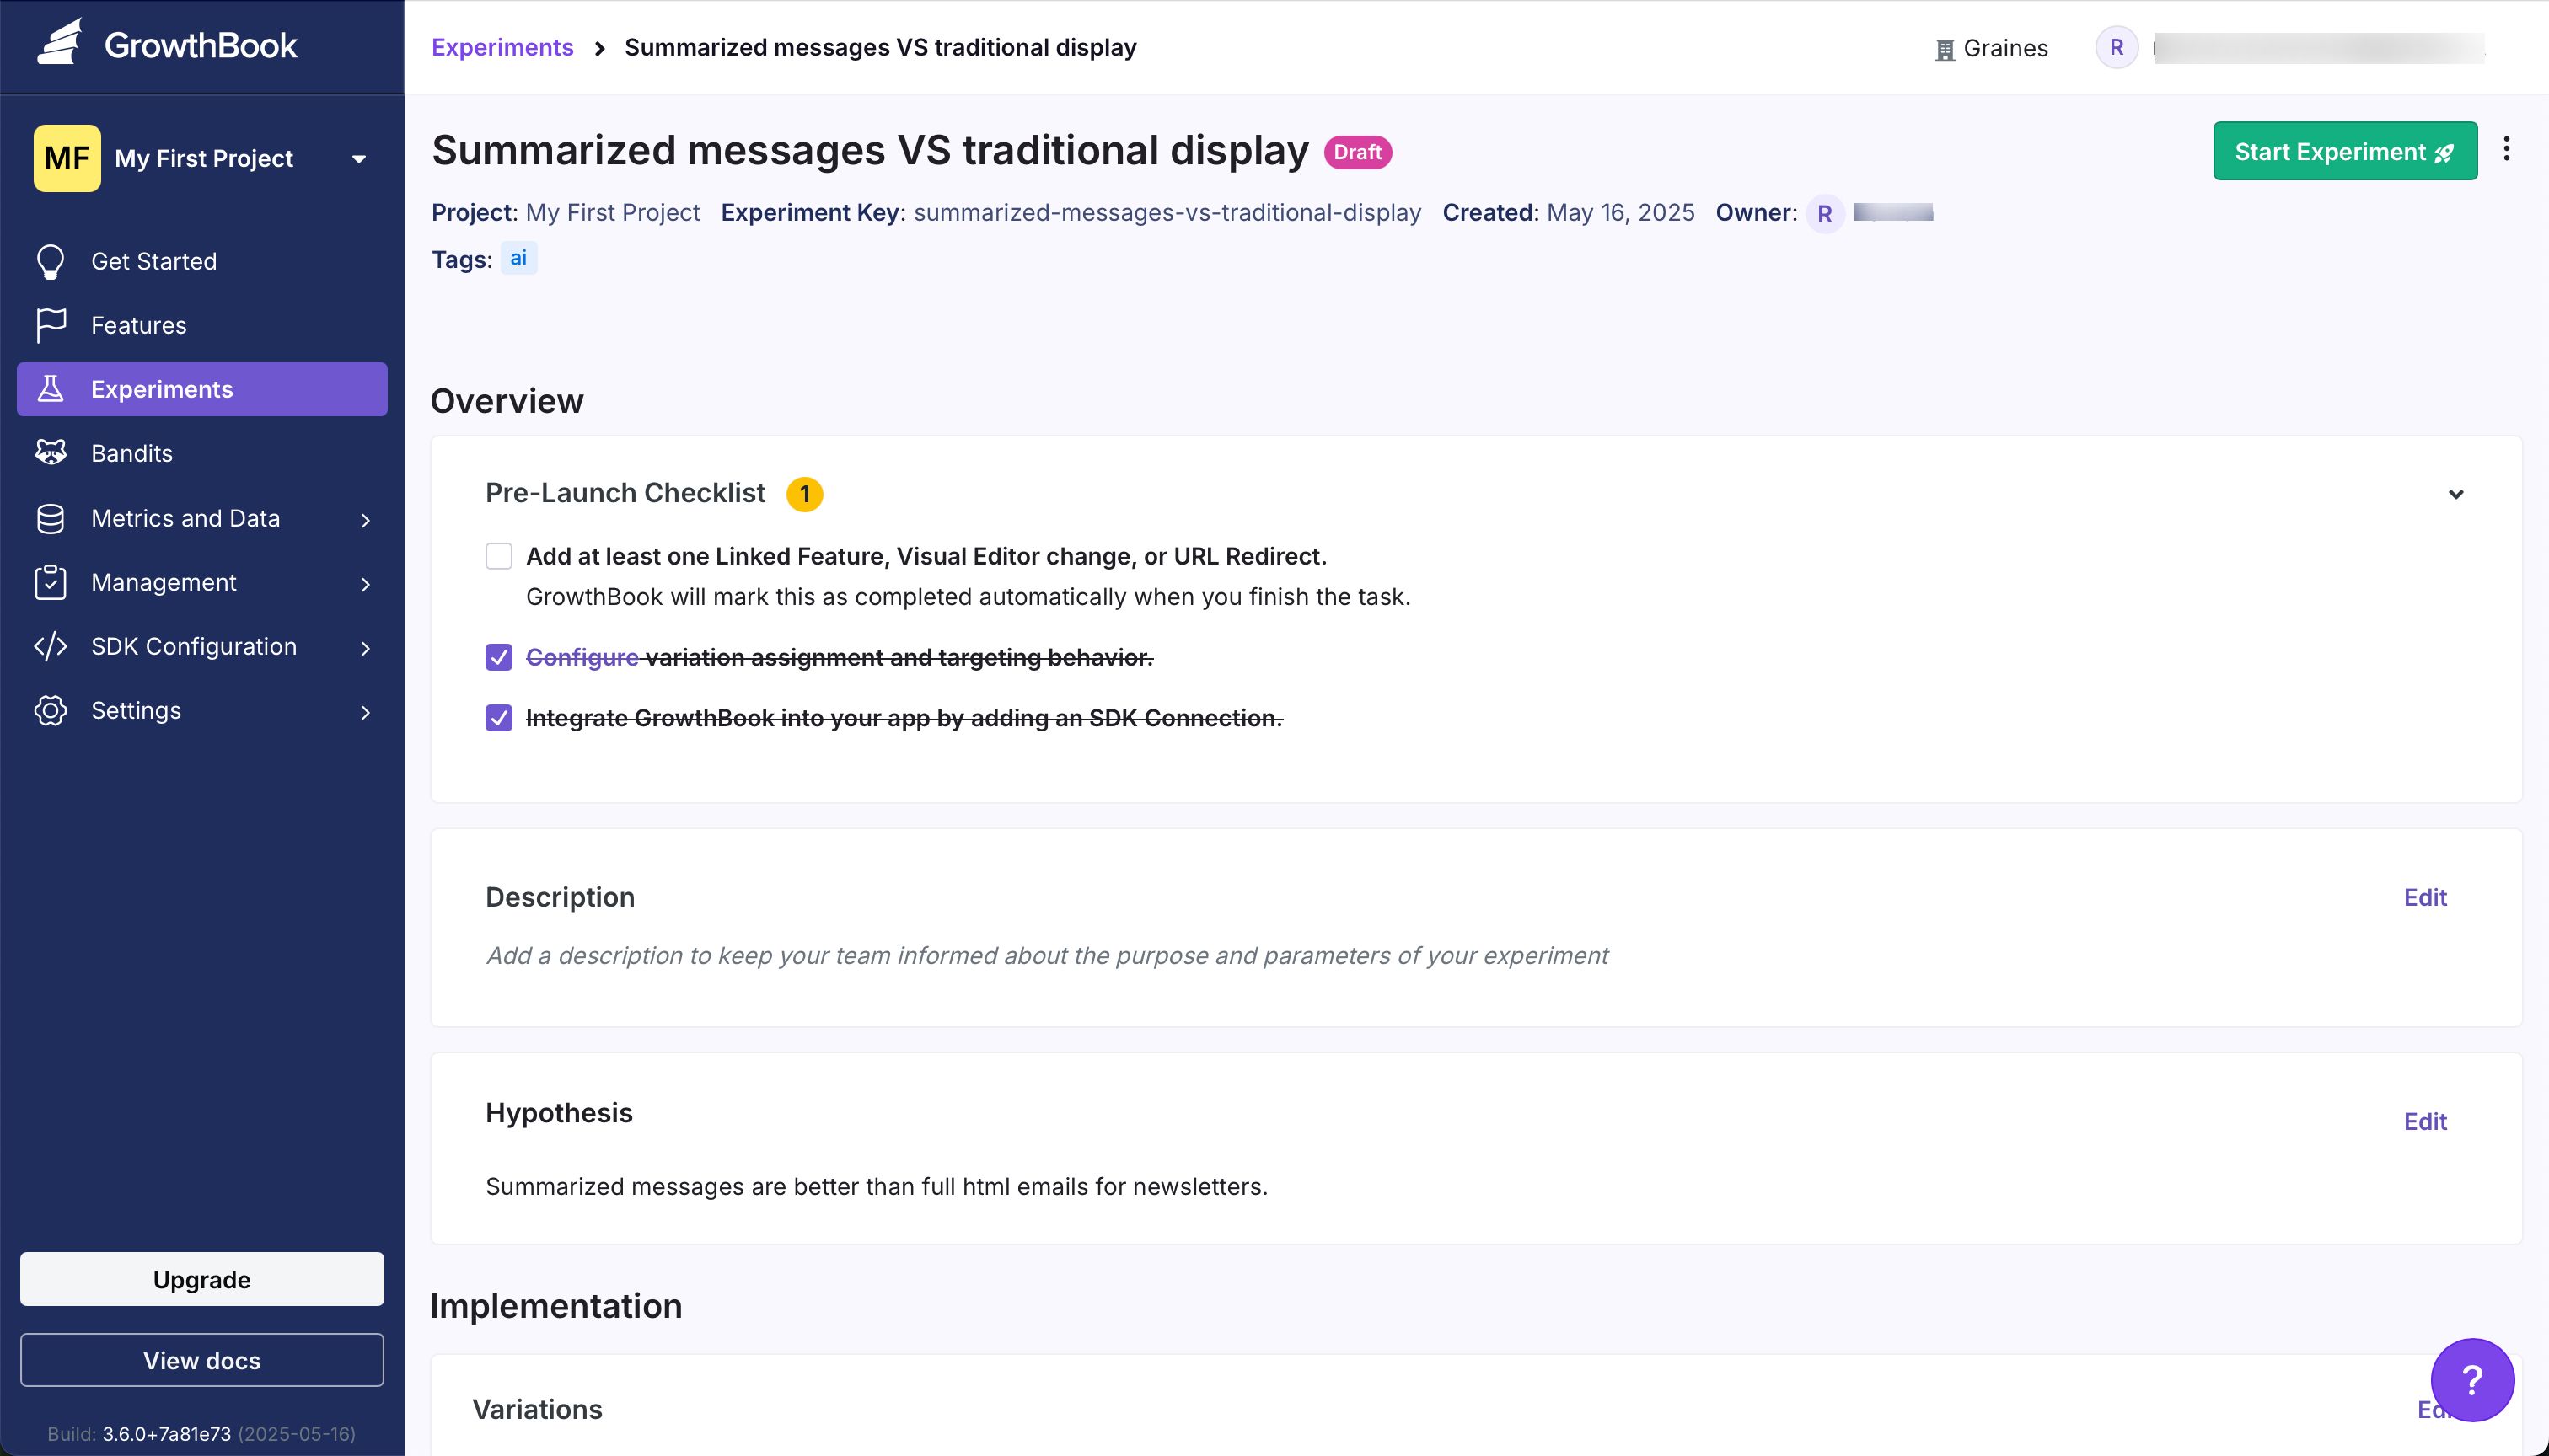
Task: Click the Variations heading
Action: tap(537, 1409)
